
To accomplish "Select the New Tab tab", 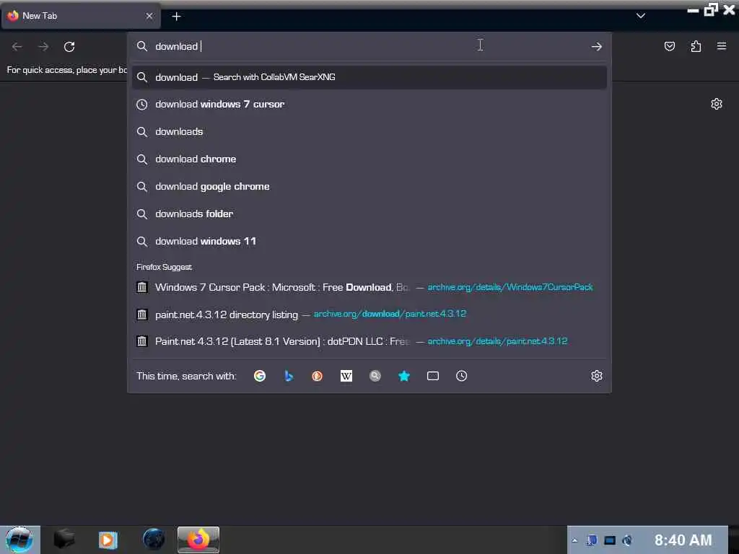I will [x=80, y=16].
